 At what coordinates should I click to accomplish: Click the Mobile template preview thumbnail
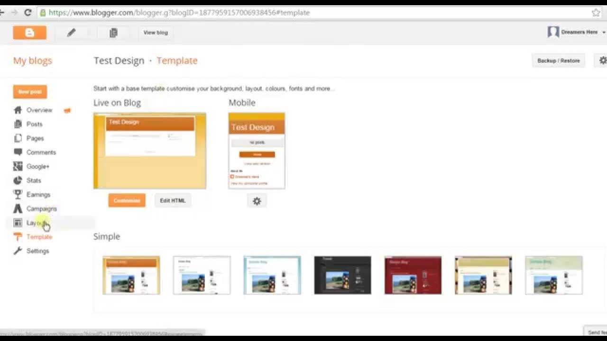pyautogui.click(x=257, y=151)
